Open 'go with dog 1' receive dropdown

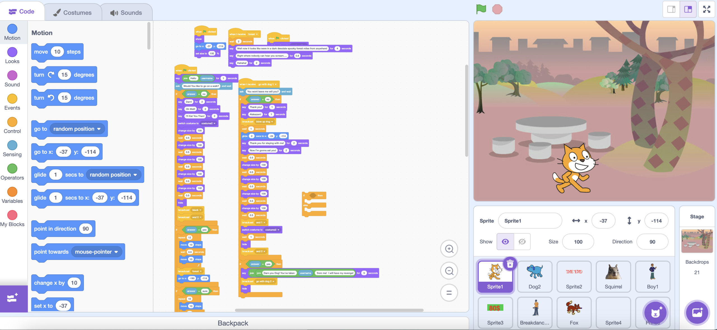[267, 84]
